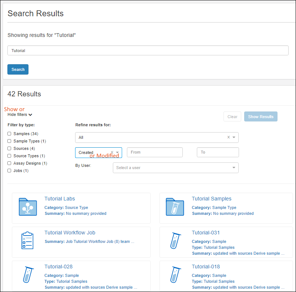Expand the 'All' refine results dropdown

pyautogui.click(x=234, y=137)
